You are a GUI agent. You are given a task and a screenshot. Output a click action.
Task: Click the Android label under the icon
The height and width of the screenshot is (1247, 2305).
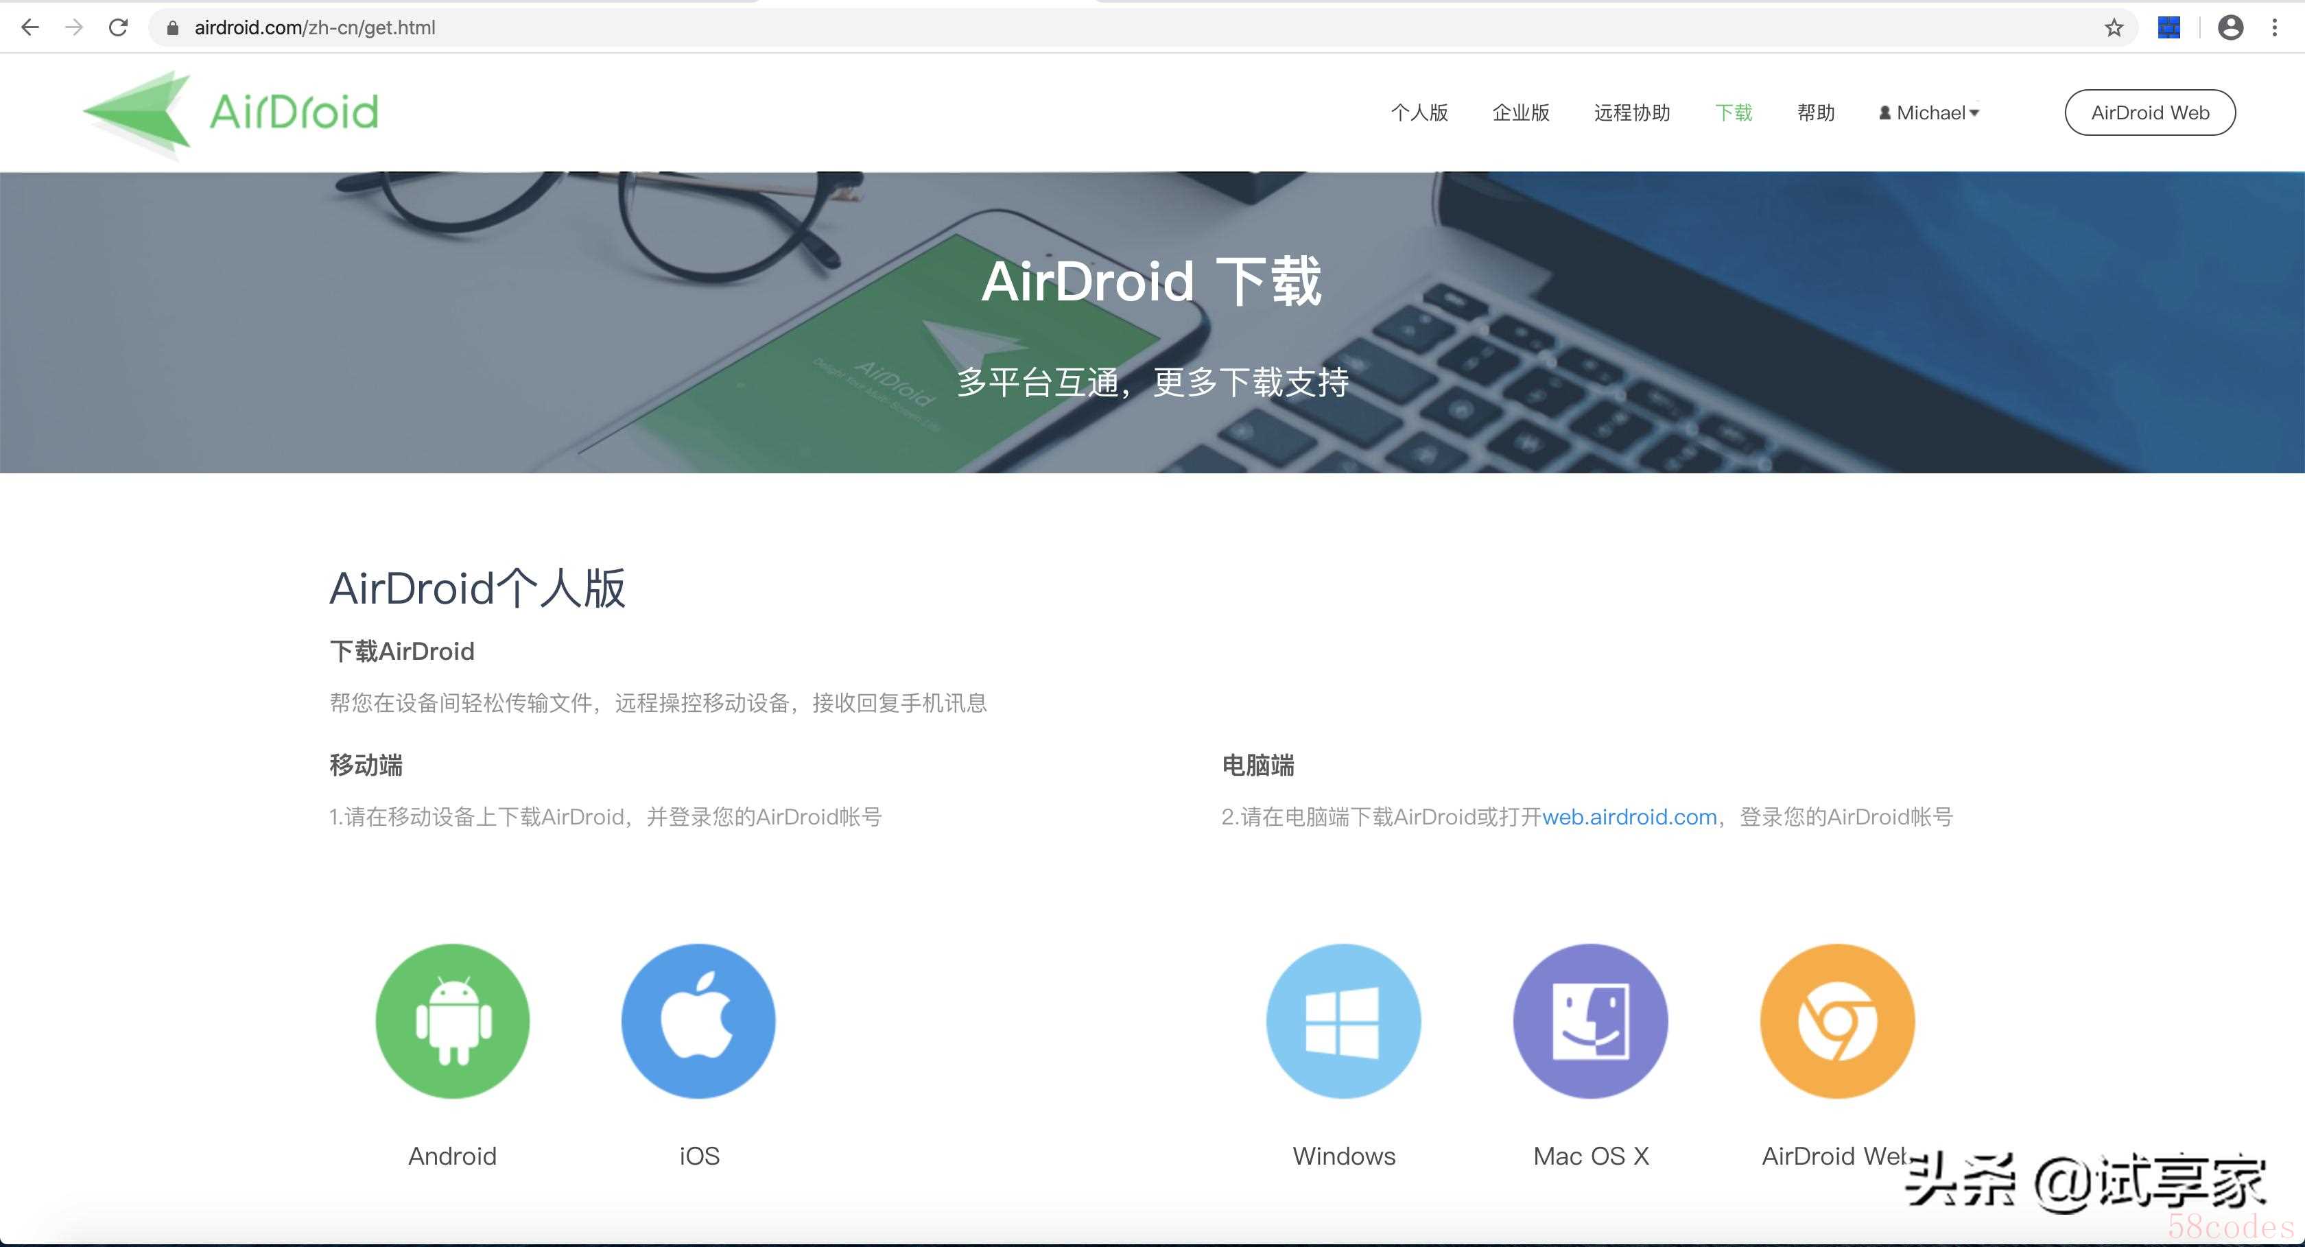(452, 1156)
